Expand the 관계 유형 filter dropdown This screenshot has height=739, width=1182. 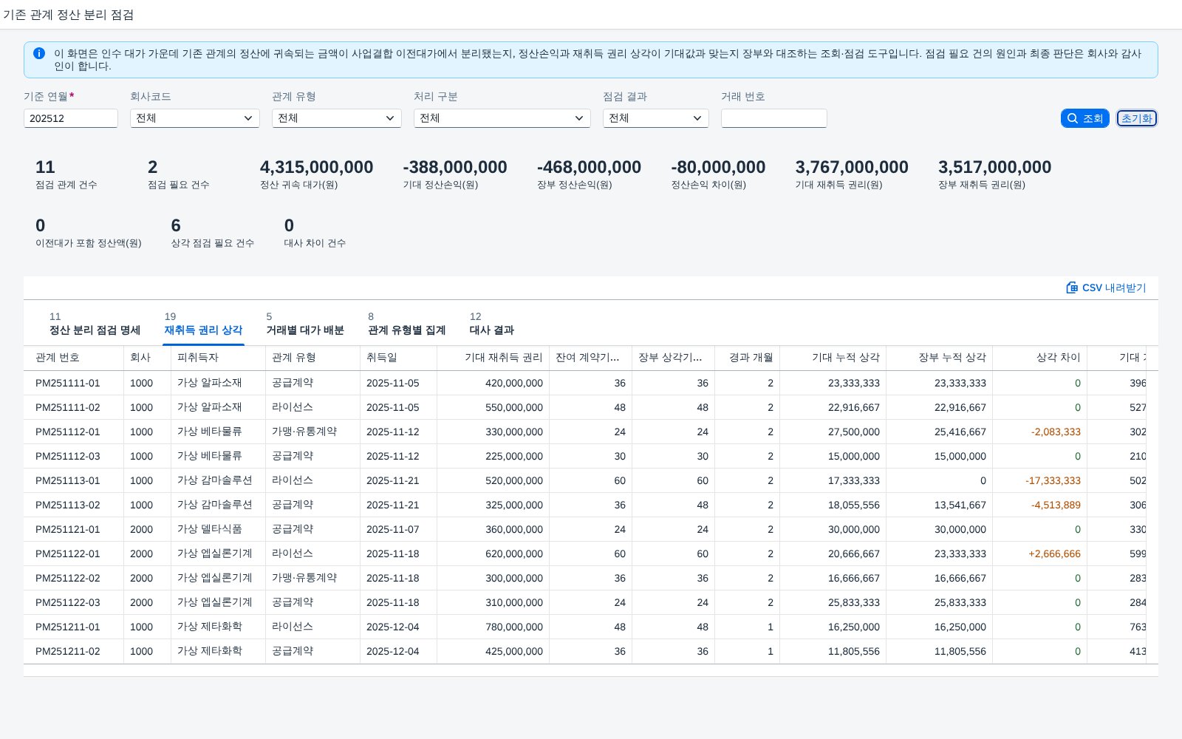click(337, 118)
